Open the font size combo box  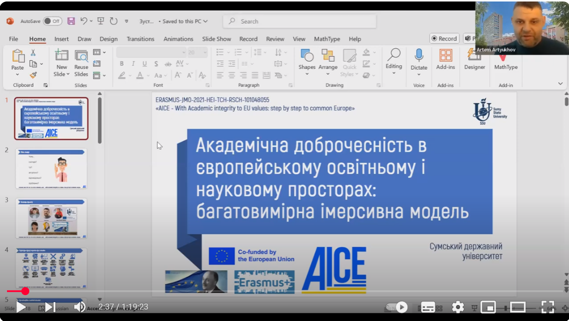[x=197, y=53]
